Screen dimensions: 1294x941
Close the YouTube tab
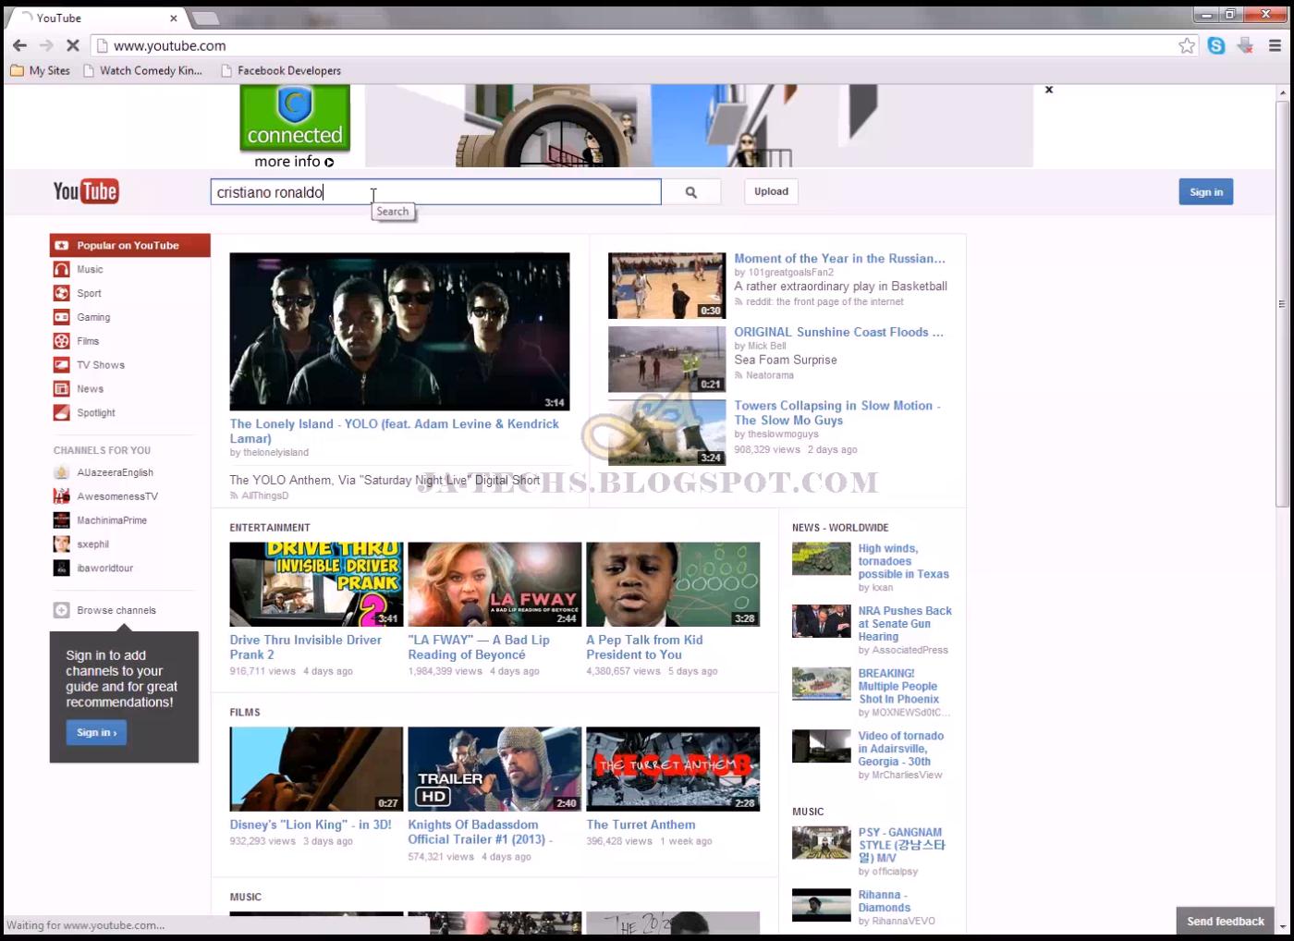(x=173, y=18)
